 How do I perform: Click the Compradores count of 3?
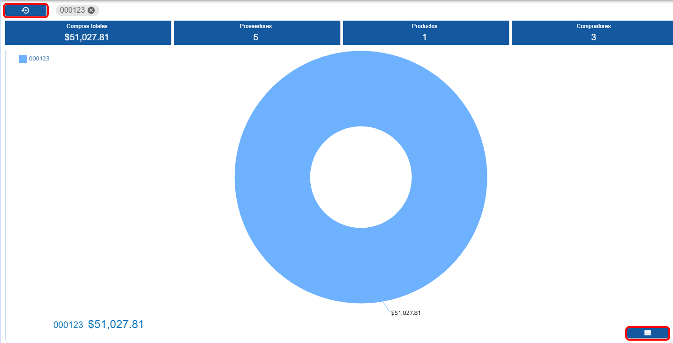[x=593, y=37]
